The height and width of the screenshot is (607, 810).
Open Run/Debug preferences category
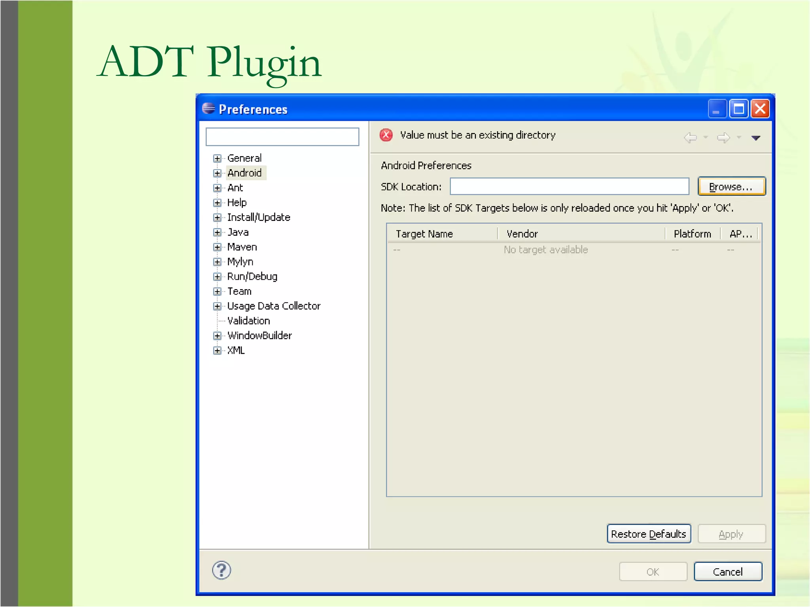tap(252, 277)
